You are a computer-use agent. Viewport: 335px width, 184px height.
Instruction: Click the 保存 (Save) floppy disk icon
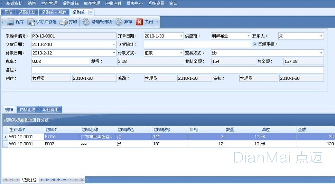(10, 22)
